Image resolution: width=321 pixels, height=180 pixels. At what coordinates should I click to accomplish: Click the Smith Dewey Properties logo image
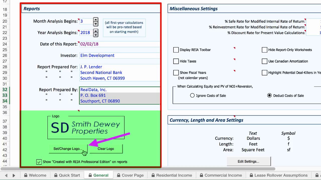(86, 127)
